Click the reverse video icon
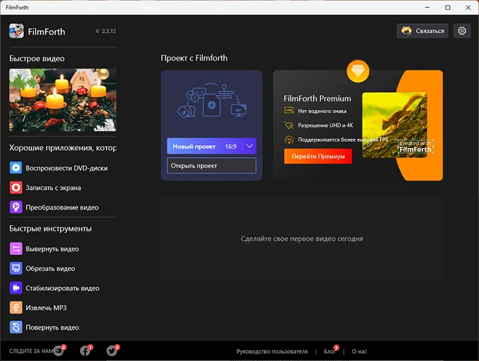Viewport: 479px width, 361px height. [16, 248]
